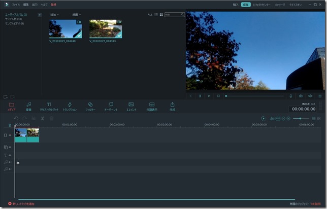The height and width of the screenshot is (209, 327).
Task: Take a snapshot with camera icon
Action: point(301,96)
